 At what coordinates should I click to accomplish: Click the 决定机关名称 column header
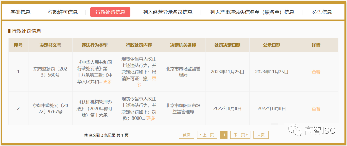pos(183,45)
